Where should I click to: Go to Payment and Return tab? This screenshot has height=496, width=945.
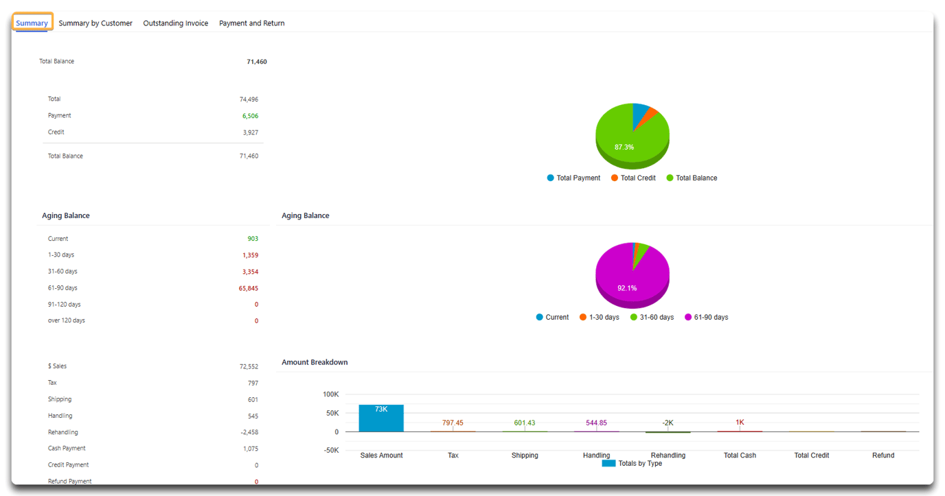(x=251, y=23)
